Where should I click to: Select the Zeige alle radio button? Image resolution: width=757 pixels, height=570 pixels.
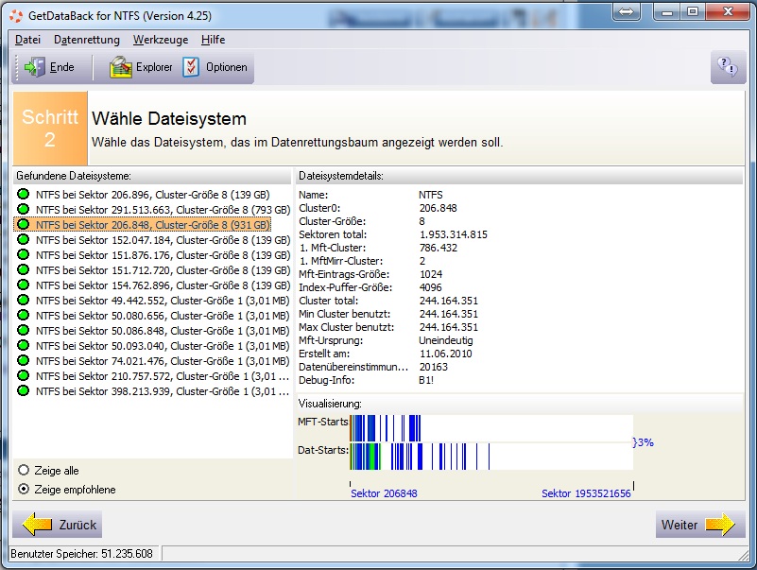point(24,470)
